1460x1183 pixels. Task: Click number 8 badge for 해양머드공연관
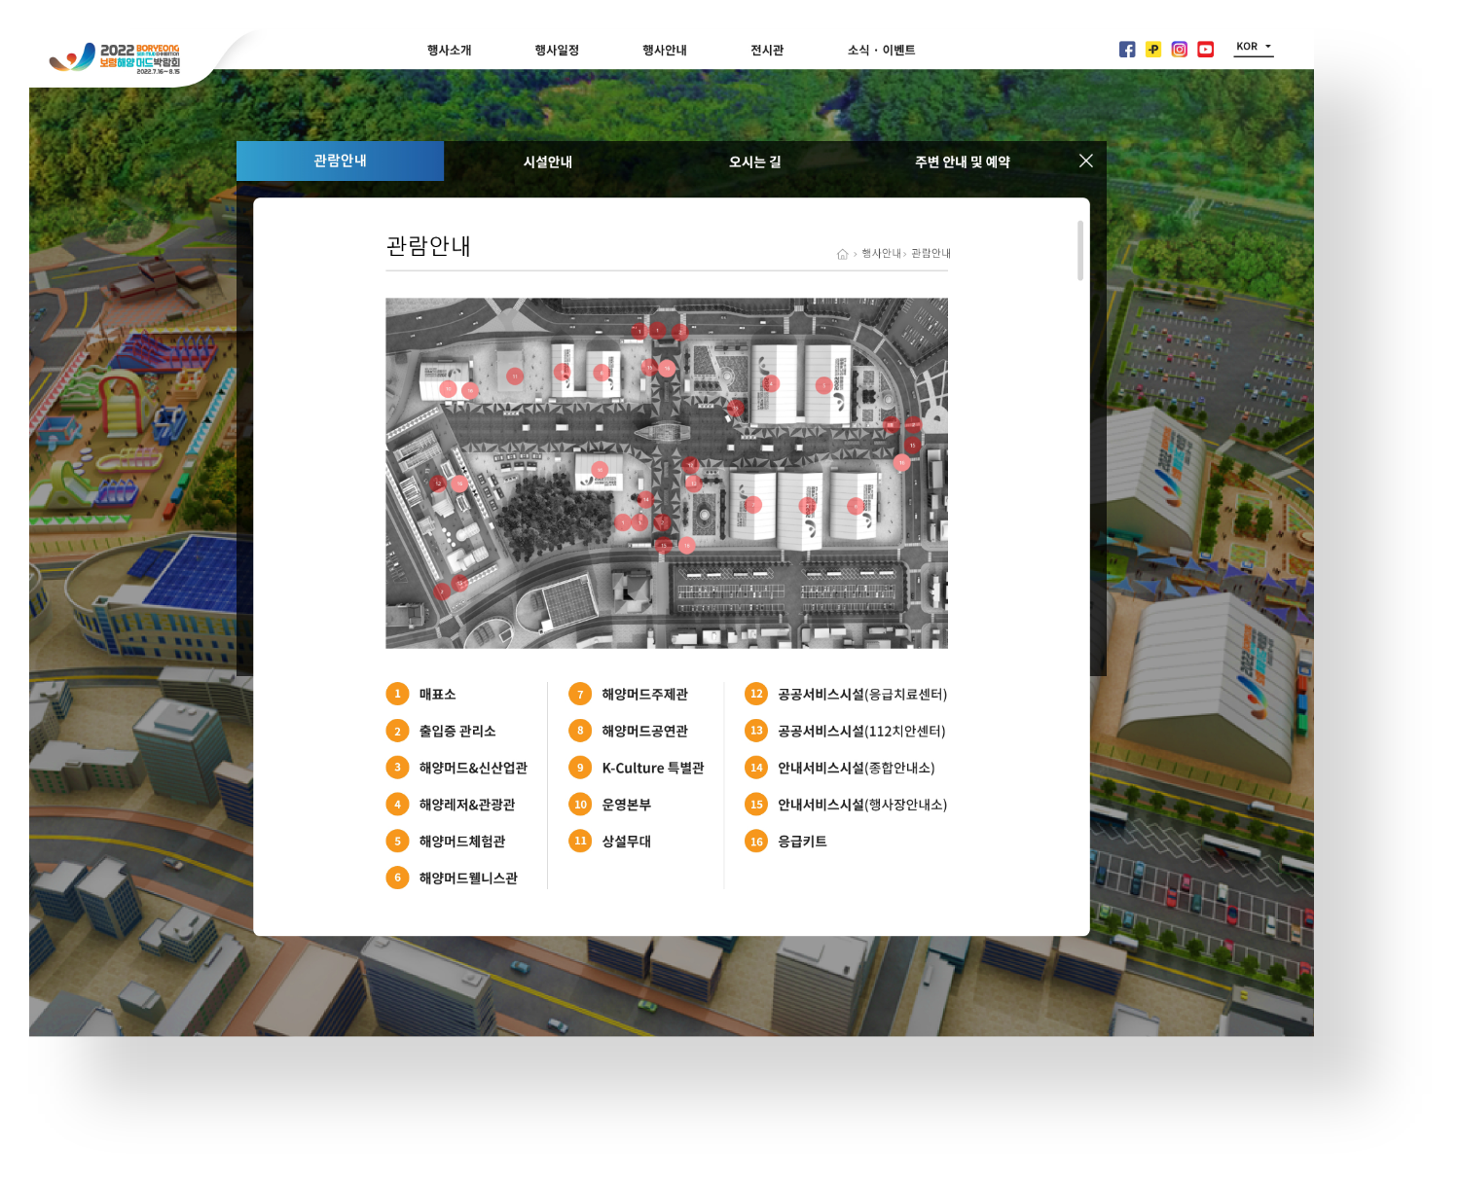(580, 731)
